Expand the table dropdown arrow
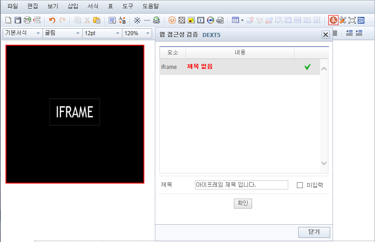This screenshot has width=375, height=242. (x=242, y=21)
